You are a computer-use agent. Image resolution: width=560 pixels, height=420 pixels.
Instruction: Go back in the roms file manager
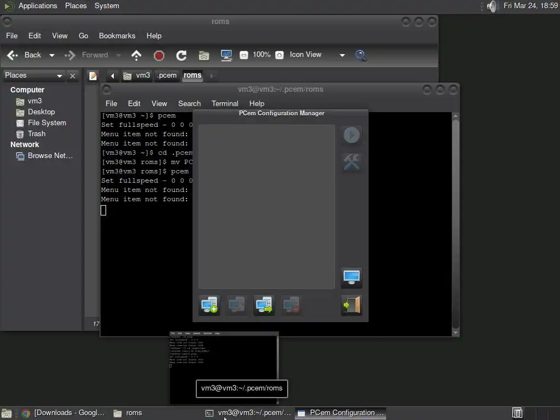click(x=24, y=55)
